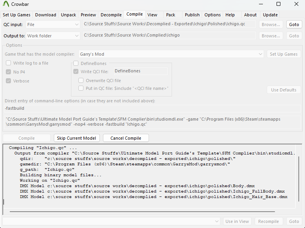Click the 'gamedir:' log line
305x228 pixels.
pos(125,164)
